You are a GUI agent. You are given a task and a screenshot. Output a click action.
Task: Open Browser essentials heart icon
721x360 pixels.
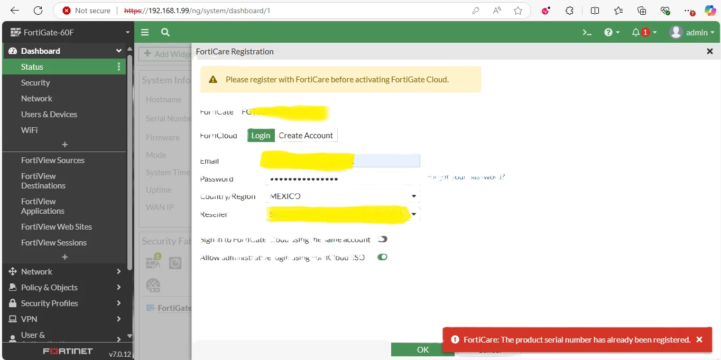pyautogui.click(x=665, y=11)
